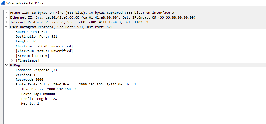This screenshot has width=266, height=124.
Task: Select the Stream index: 0 line
Action: click(x=32, y=56)
